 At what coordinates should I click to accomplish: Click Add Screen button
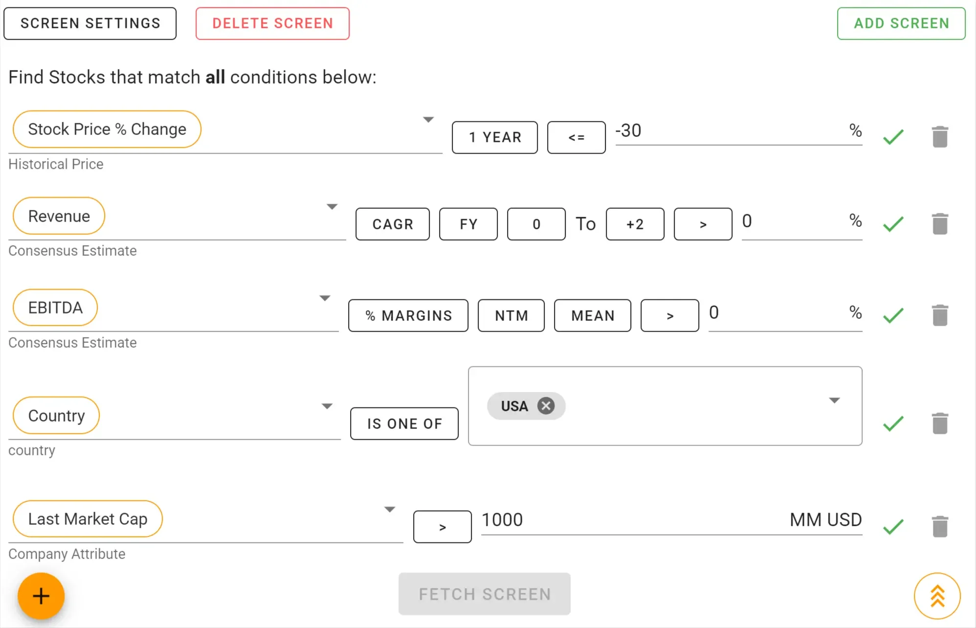click(x=901, y=23)
